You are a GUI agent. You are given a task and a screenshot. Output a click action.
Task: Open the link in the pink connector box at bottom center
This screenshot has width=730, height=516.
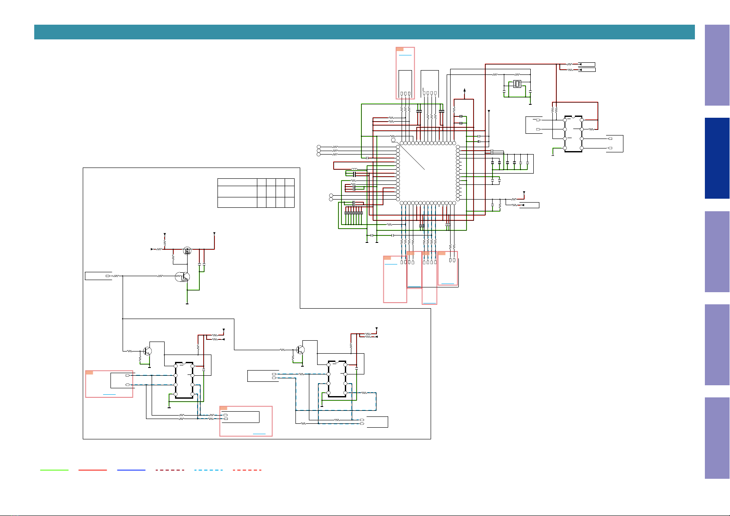click(260, 433)
